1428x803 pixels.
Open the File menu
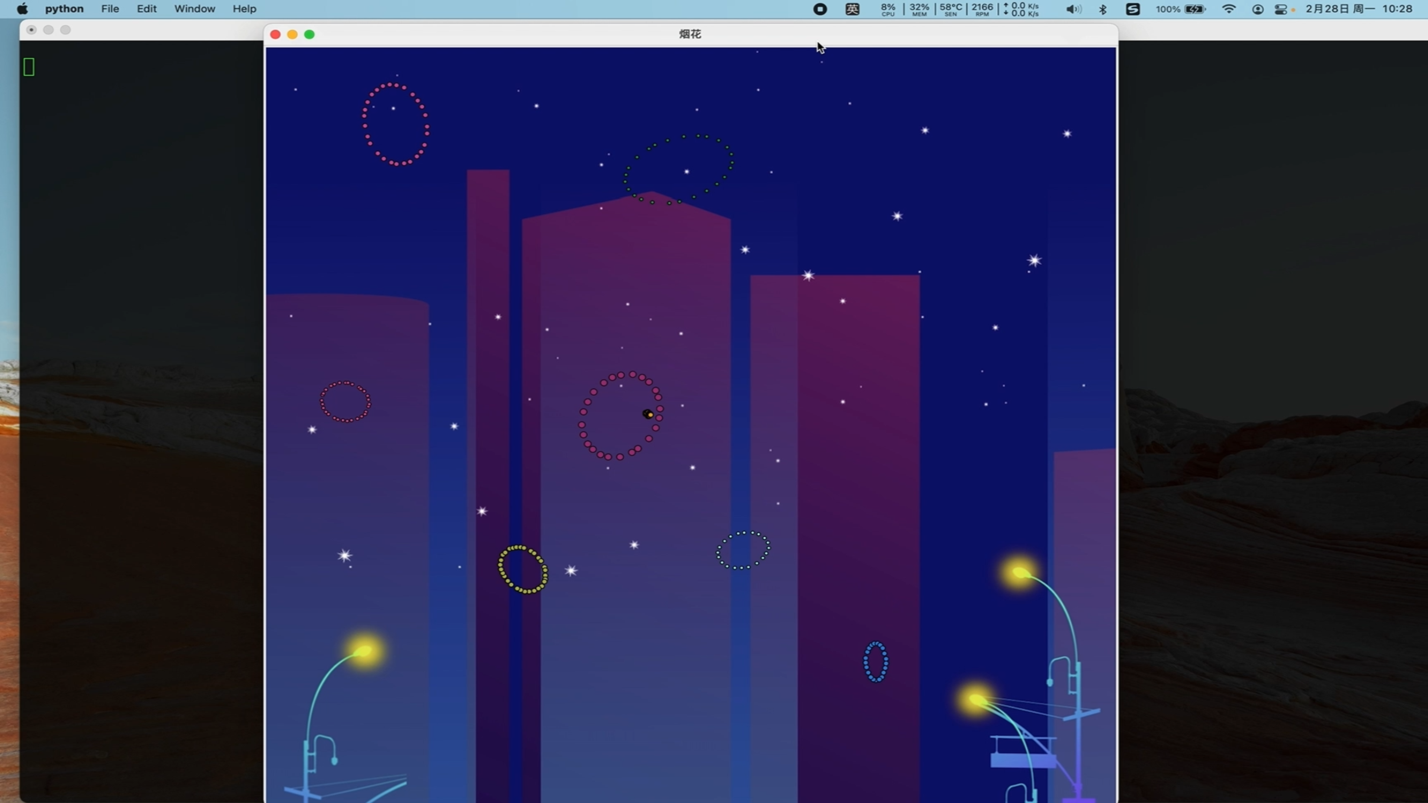click(x=110, y=9)
